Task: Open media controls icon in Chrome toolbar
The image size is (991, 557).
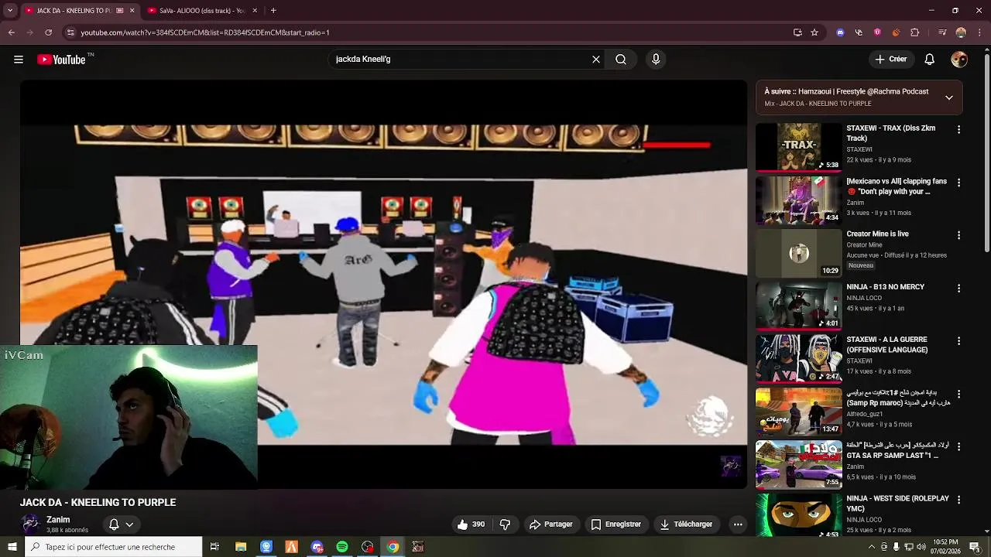Action: click(942, 32)
